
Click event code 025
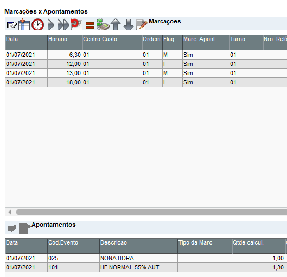pyautogui.click(x=74, y=258)
